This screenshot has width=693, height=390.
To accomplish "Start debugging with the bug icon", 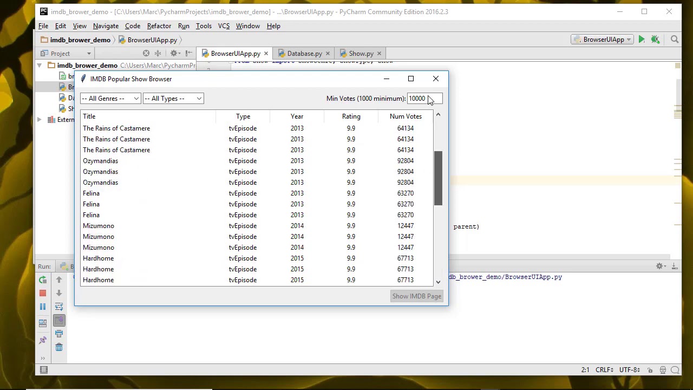I will [x=655, y=40].
